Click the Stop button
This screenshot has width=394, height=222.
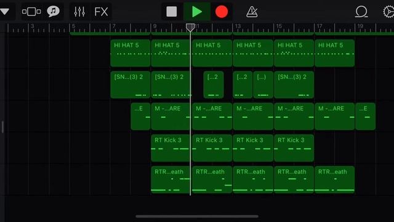pyautogui.click(x=172, y=12)
